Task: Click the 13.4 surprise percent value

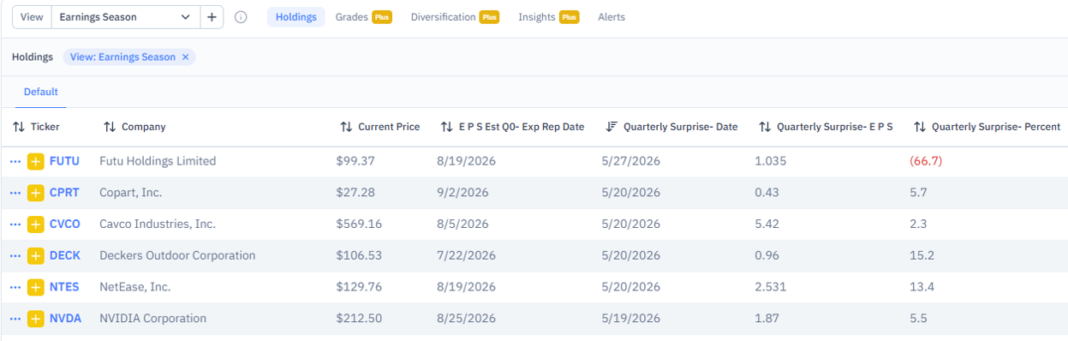Action: tap(923, 287)
